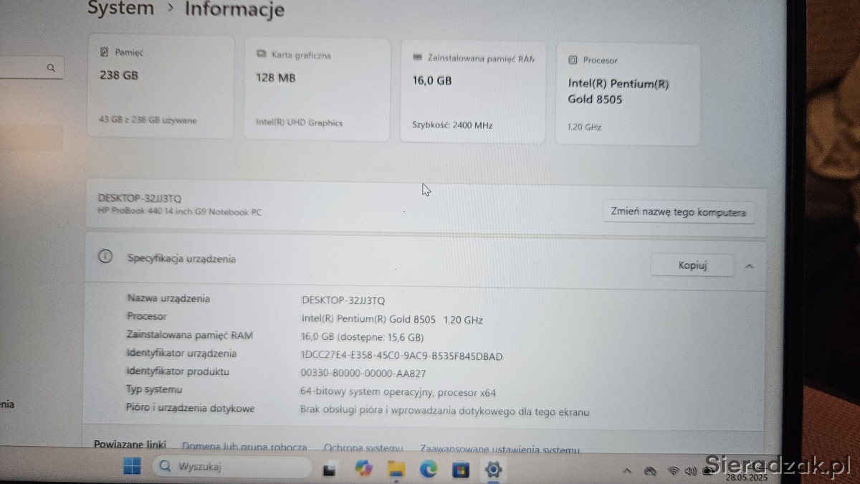Click the Identyfikator produktu label
The width and height of the screenshot is (860, 484).
tap(178, 371)
